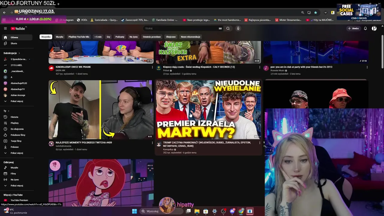Open Shorts in sidebar
Screen dimensions: 384x216
pyautogui.click(x=17, y=43)
